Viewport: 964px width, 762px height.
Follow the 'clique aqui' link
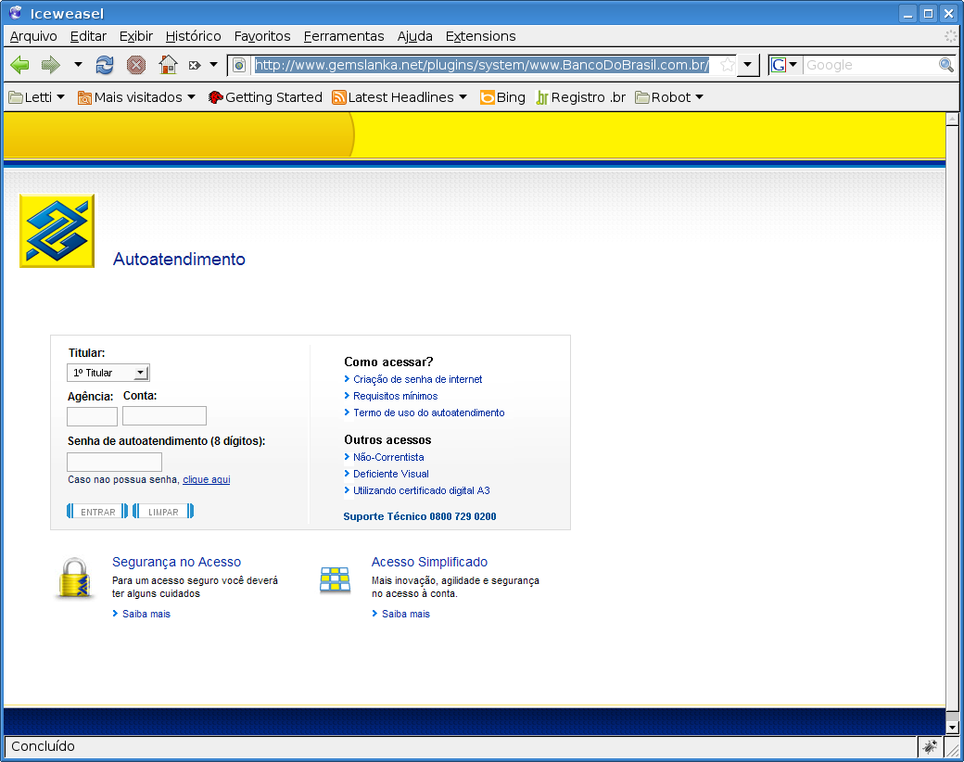[x=207, y=479]
